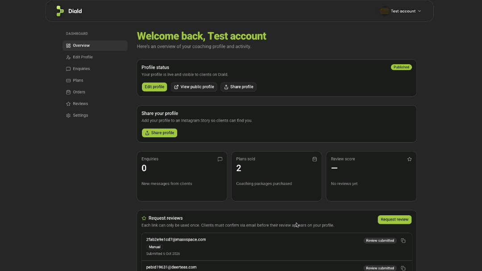Click No reviews yet text
Viewport: 482px width, 271px height.
coord(344,184)
